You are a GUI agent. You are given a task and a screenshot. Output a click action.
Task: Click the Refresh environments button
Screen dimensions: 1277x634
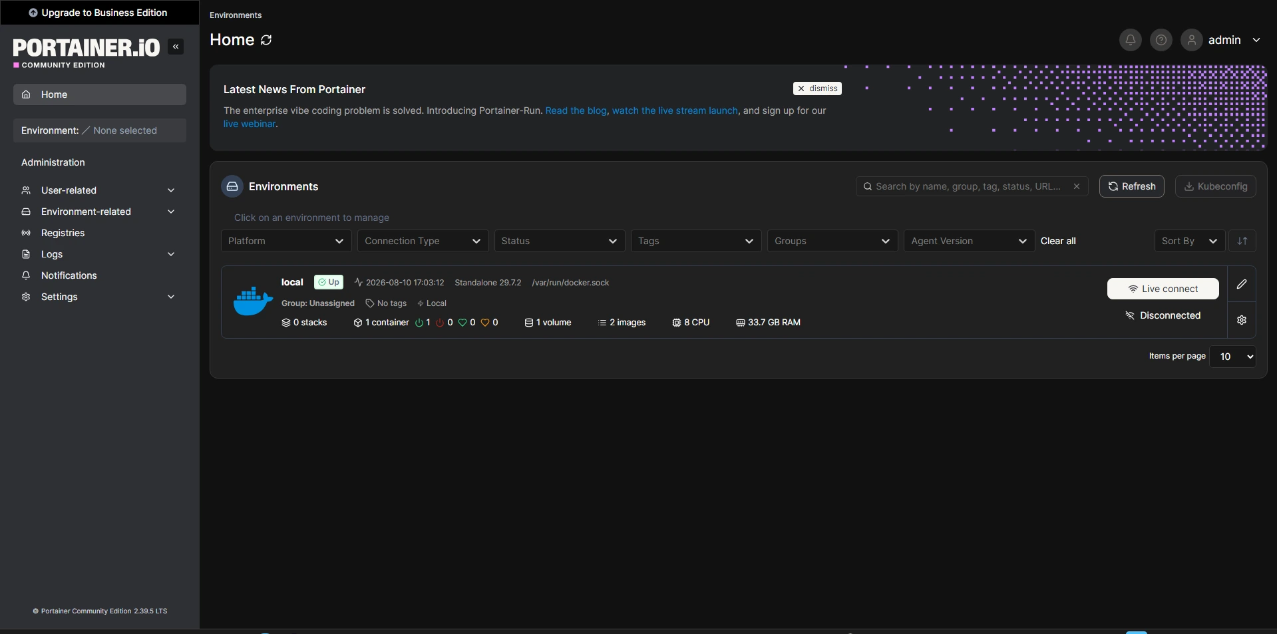point(1132,186)
